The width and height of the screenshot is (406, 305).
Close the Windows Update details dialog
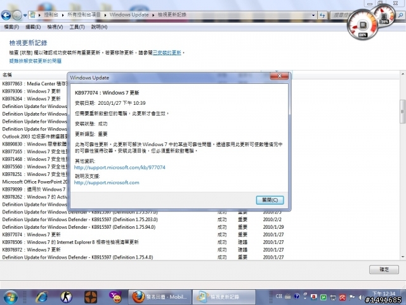pos(279,76)
